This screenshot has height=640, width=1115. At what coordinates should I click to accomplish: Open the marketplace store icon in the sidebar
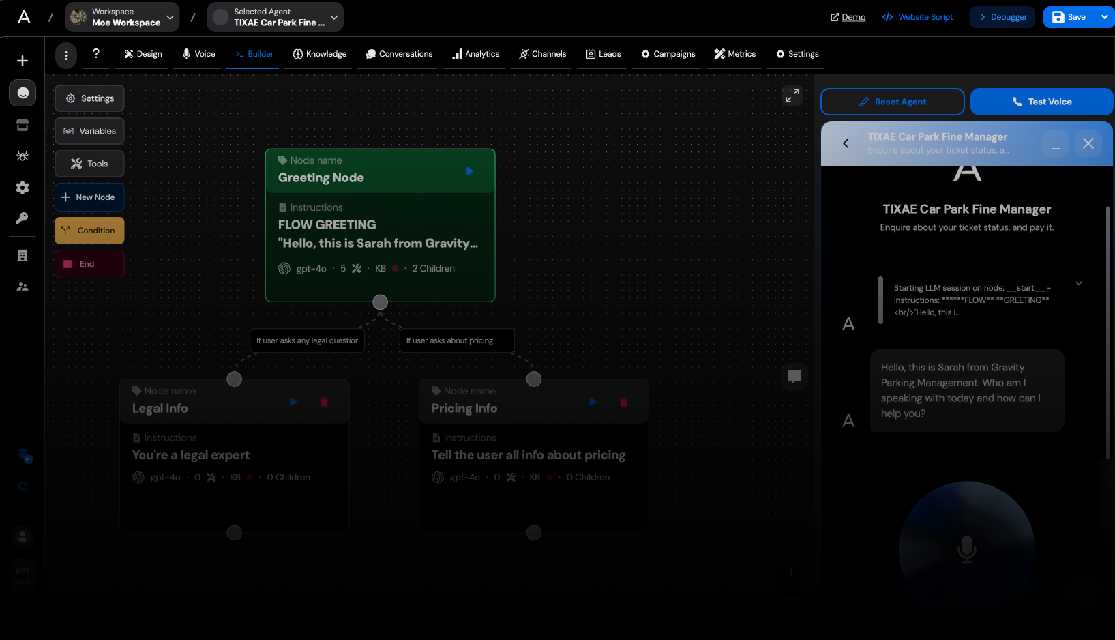(x=23, y=125)
